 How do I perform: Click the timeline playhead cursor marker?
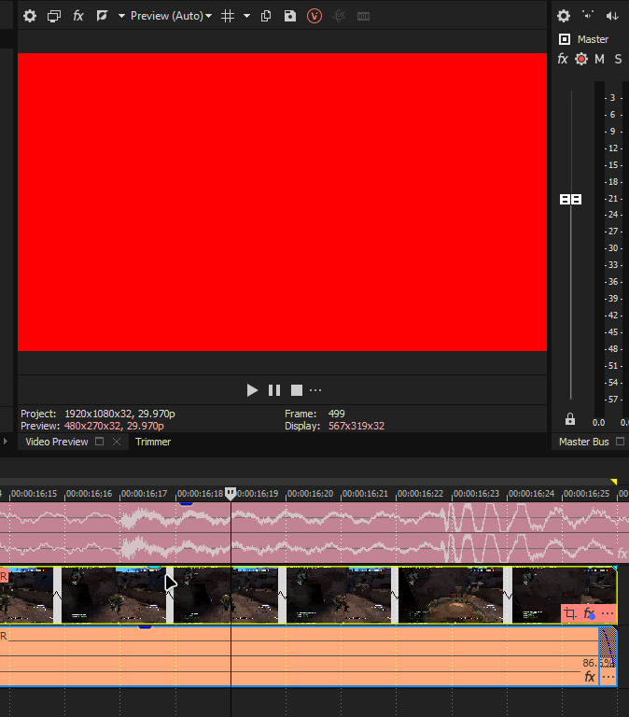231,494
